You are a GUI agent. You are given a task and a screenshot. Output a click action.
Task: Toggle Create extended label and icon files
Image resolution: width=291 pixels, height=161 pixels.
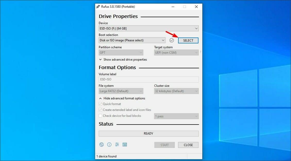pyautogui.click(x=101, y=110)
